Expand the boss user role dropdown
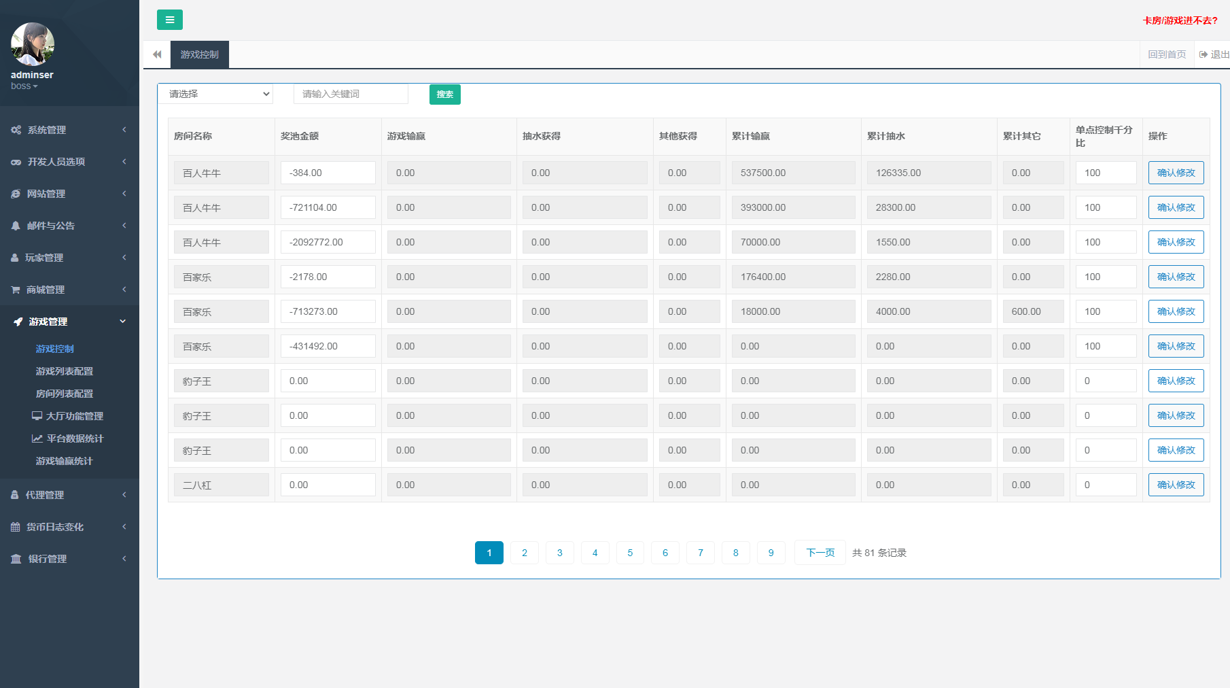 [x=24, y=86]
